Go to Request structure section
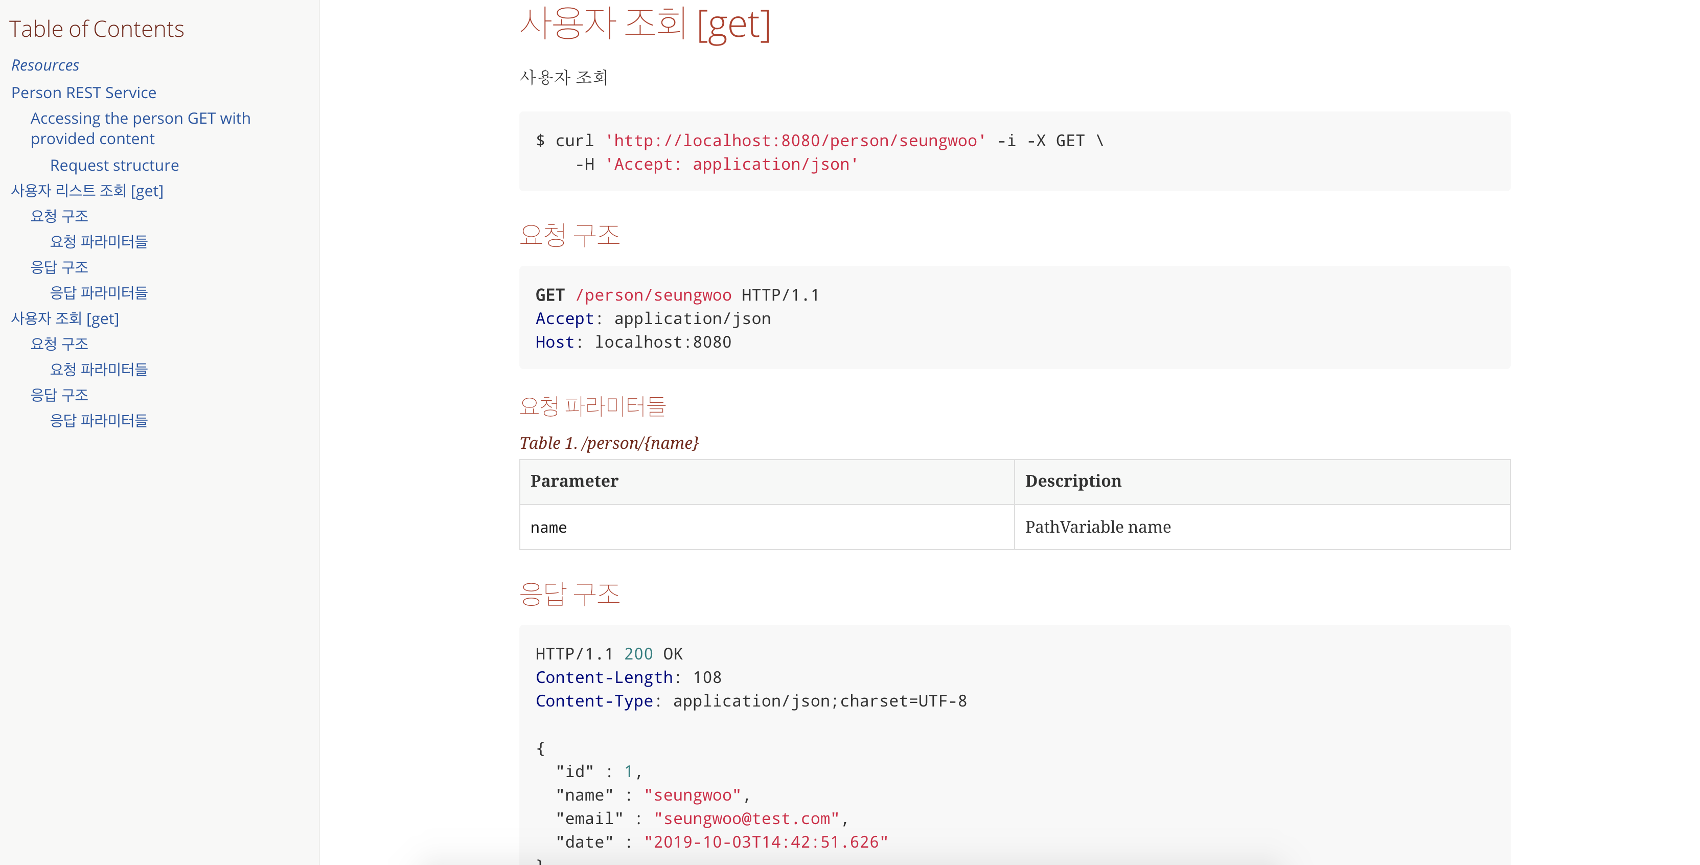Screen dimensions: 1700x865 114,165
